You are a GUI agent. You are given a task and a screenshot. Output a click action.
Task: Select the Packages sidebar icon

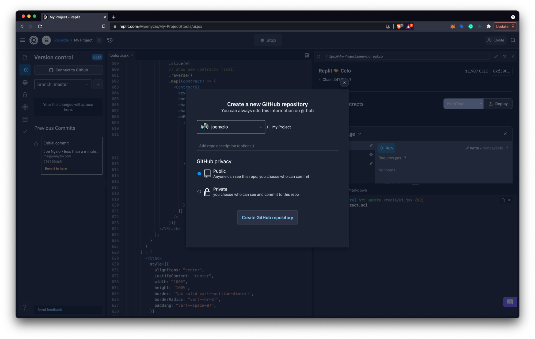[x=25, y=82]
